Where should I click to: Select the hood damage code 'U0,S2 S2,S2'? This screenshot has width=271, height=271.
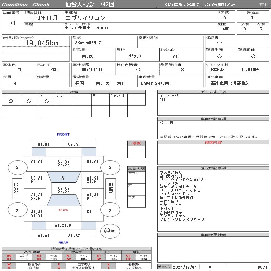pyautogui.click(x=64, y=163)
